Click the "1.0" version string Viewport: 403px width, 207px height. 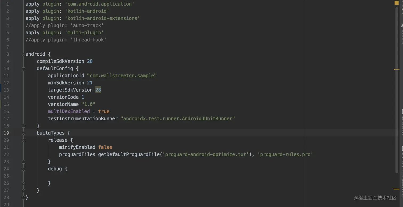(88, 105)
